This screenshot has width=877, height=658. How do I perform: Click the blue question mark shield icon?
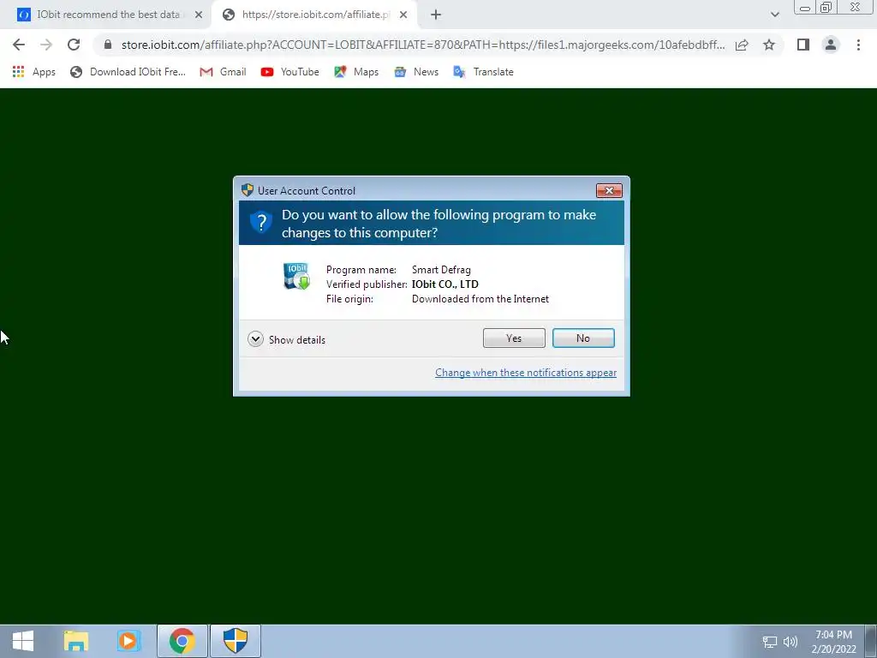click(260, 222)
